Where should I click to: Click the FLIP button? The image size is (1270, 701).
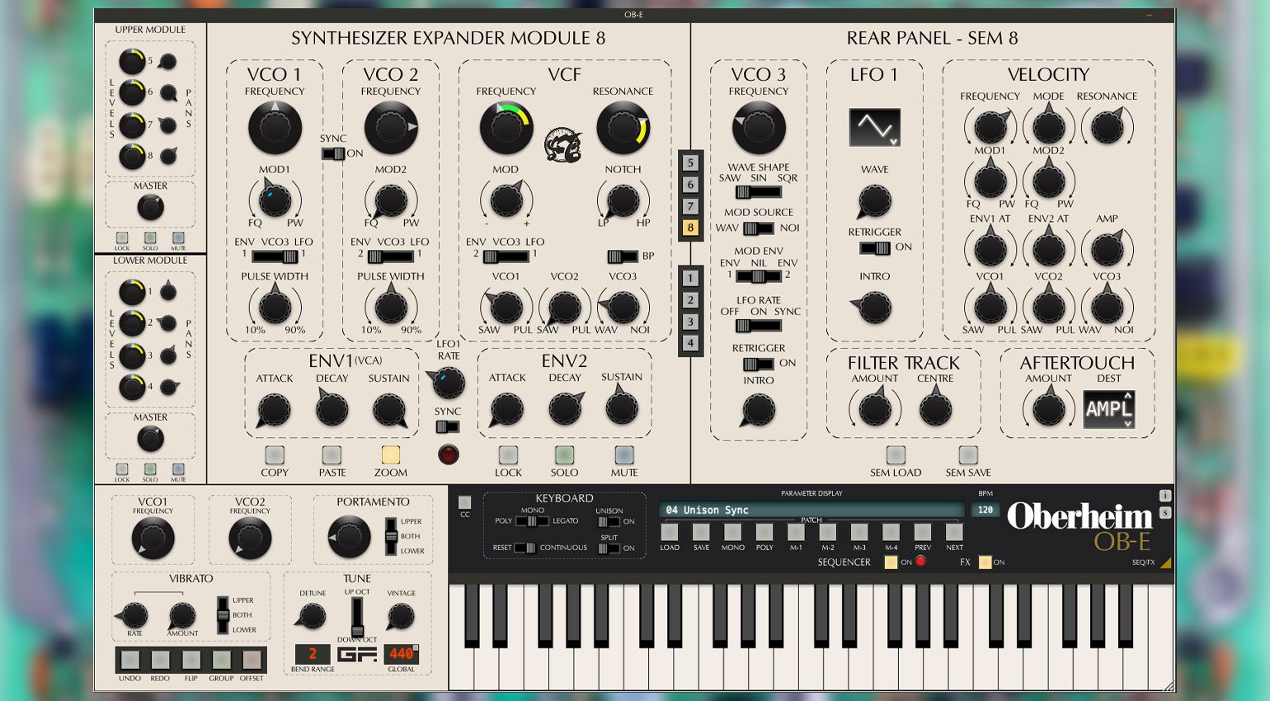coord(190,660)
